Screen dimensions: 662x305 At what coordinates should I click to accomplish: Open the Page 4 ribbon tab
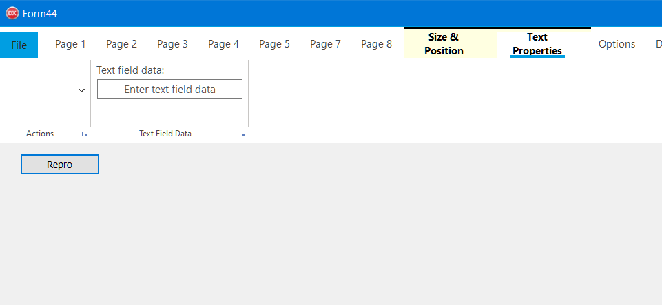click(x=223, y=44)
